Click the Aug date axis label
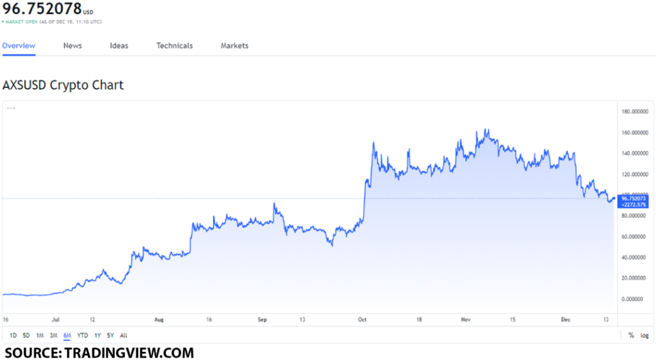Screen dimensions: 656x364 click(159, 320)
